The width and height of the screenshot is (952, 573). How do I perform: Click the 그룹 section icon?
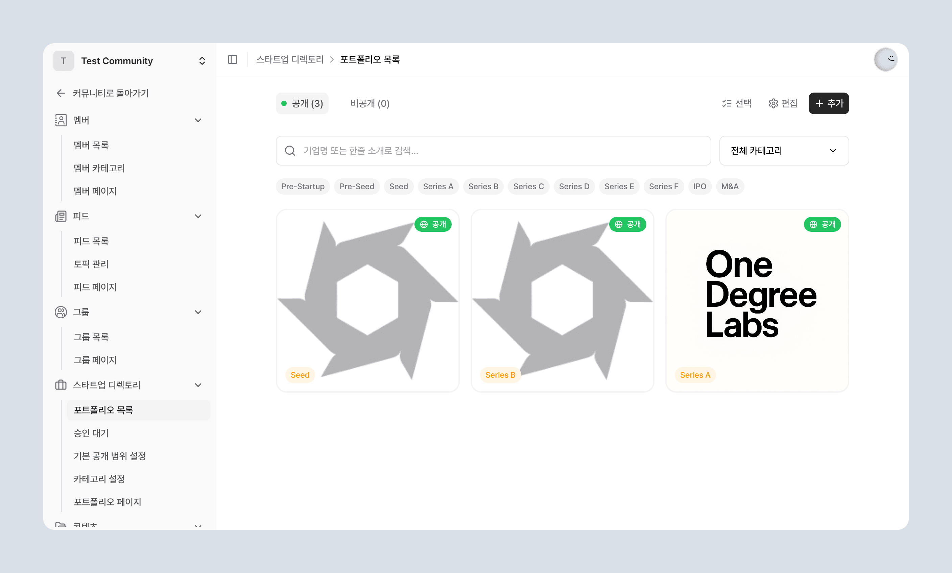[x=61, y=312]
